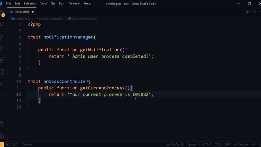Click closing brace on line 14

click(29, 107)
